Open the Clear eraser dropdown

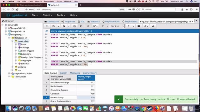coord(146,26)
